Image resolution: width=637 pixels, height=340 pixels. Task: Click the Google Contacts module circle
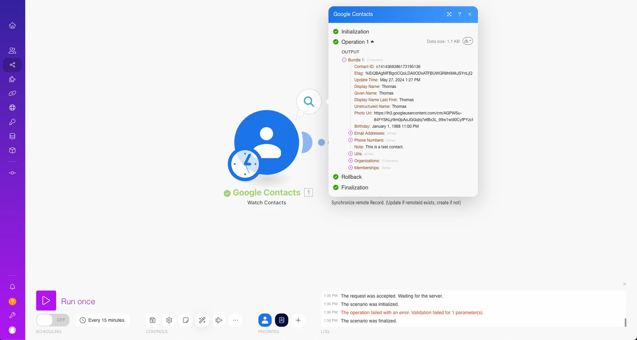[x=266, y=142]
